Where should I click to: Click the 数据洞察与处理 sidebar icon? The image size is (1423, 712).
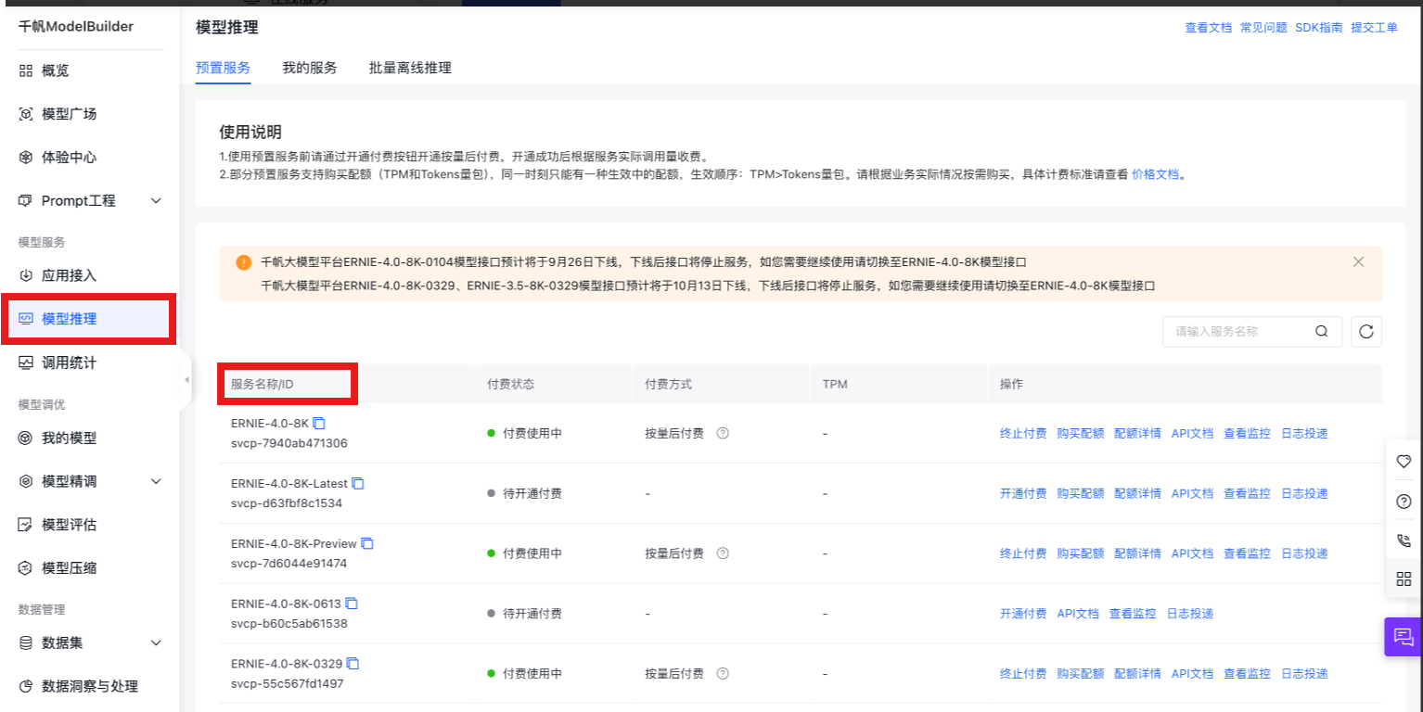pos(26,686)
